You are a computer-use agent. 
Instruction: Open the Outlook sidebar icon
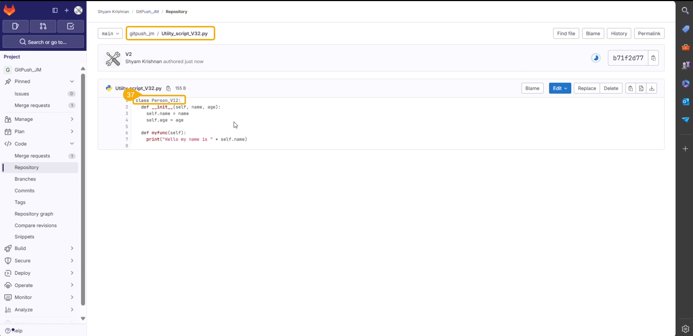click(685, 102)
